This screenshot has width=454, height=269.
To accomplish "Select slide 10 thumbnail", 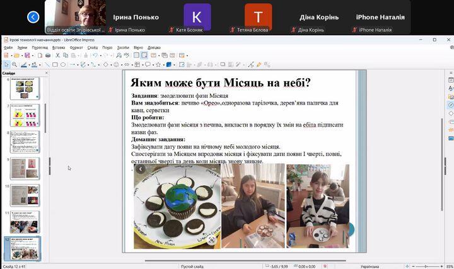I will click(x=25, y=195).
